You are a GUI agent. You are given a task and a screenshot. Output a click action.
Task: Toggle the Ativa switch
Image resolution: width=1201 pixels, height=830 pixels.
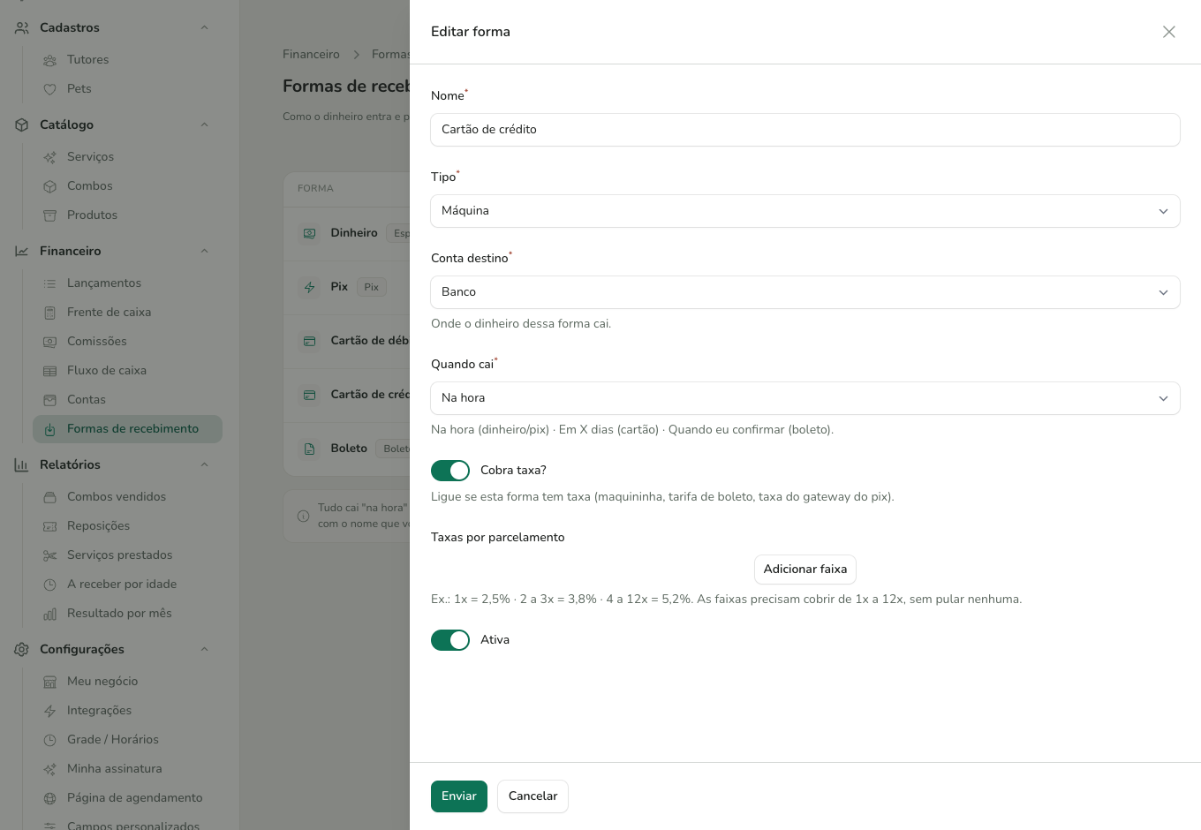(x=450, y=640)
